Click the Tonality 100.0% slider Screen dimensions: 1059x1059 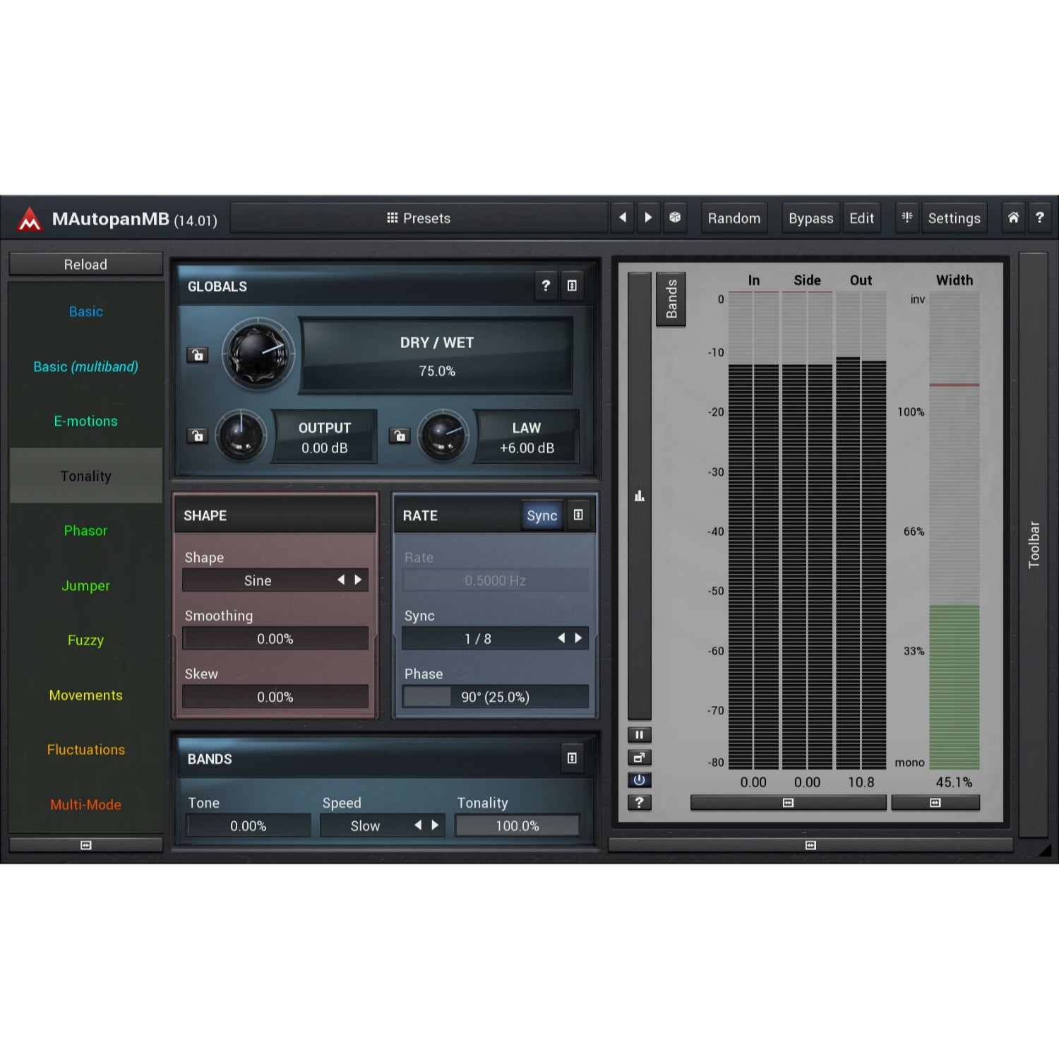517,825
